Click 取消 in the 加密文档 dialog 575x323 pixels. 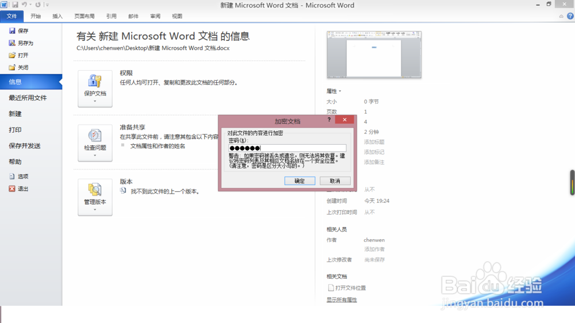point(335,180)
